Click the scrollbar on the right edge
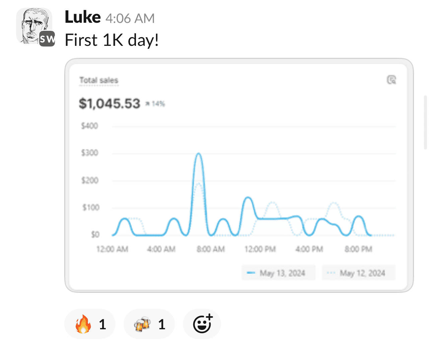430x346 pixels. (425, 122)
